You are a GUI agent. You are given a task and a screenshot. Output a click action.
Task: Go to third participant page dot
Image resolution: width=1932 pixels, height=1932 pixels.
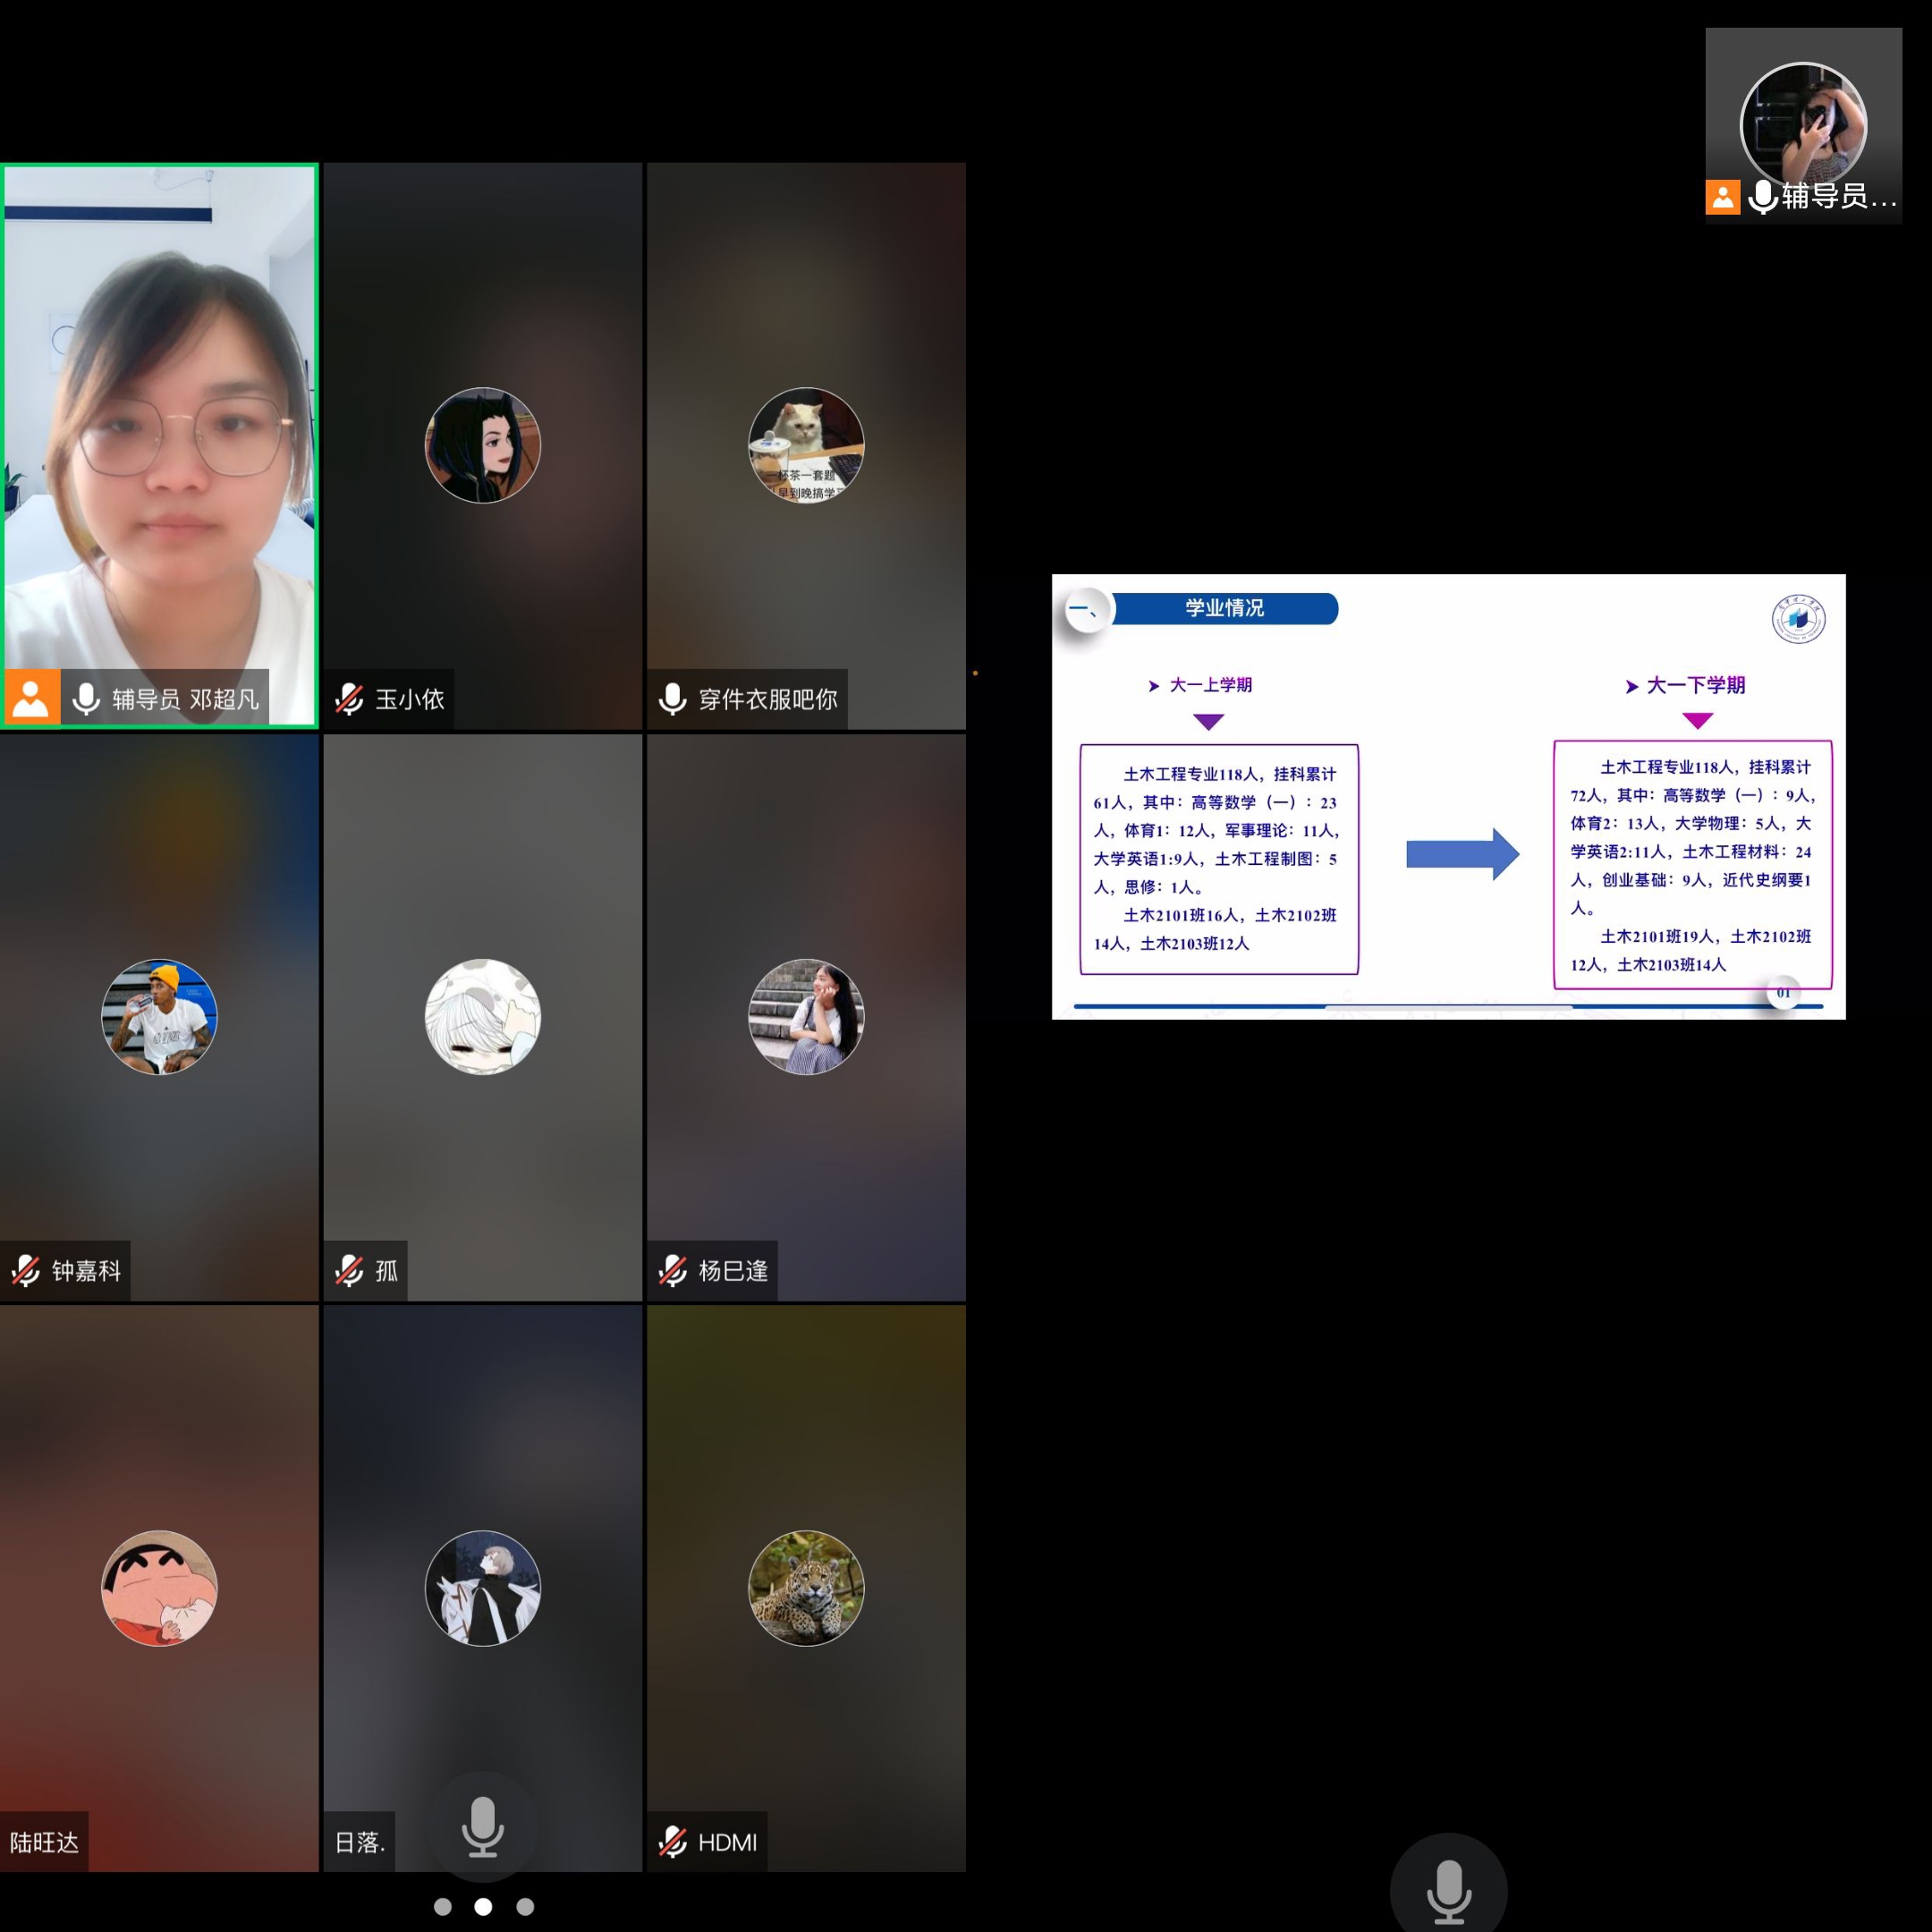point(525,1906)
